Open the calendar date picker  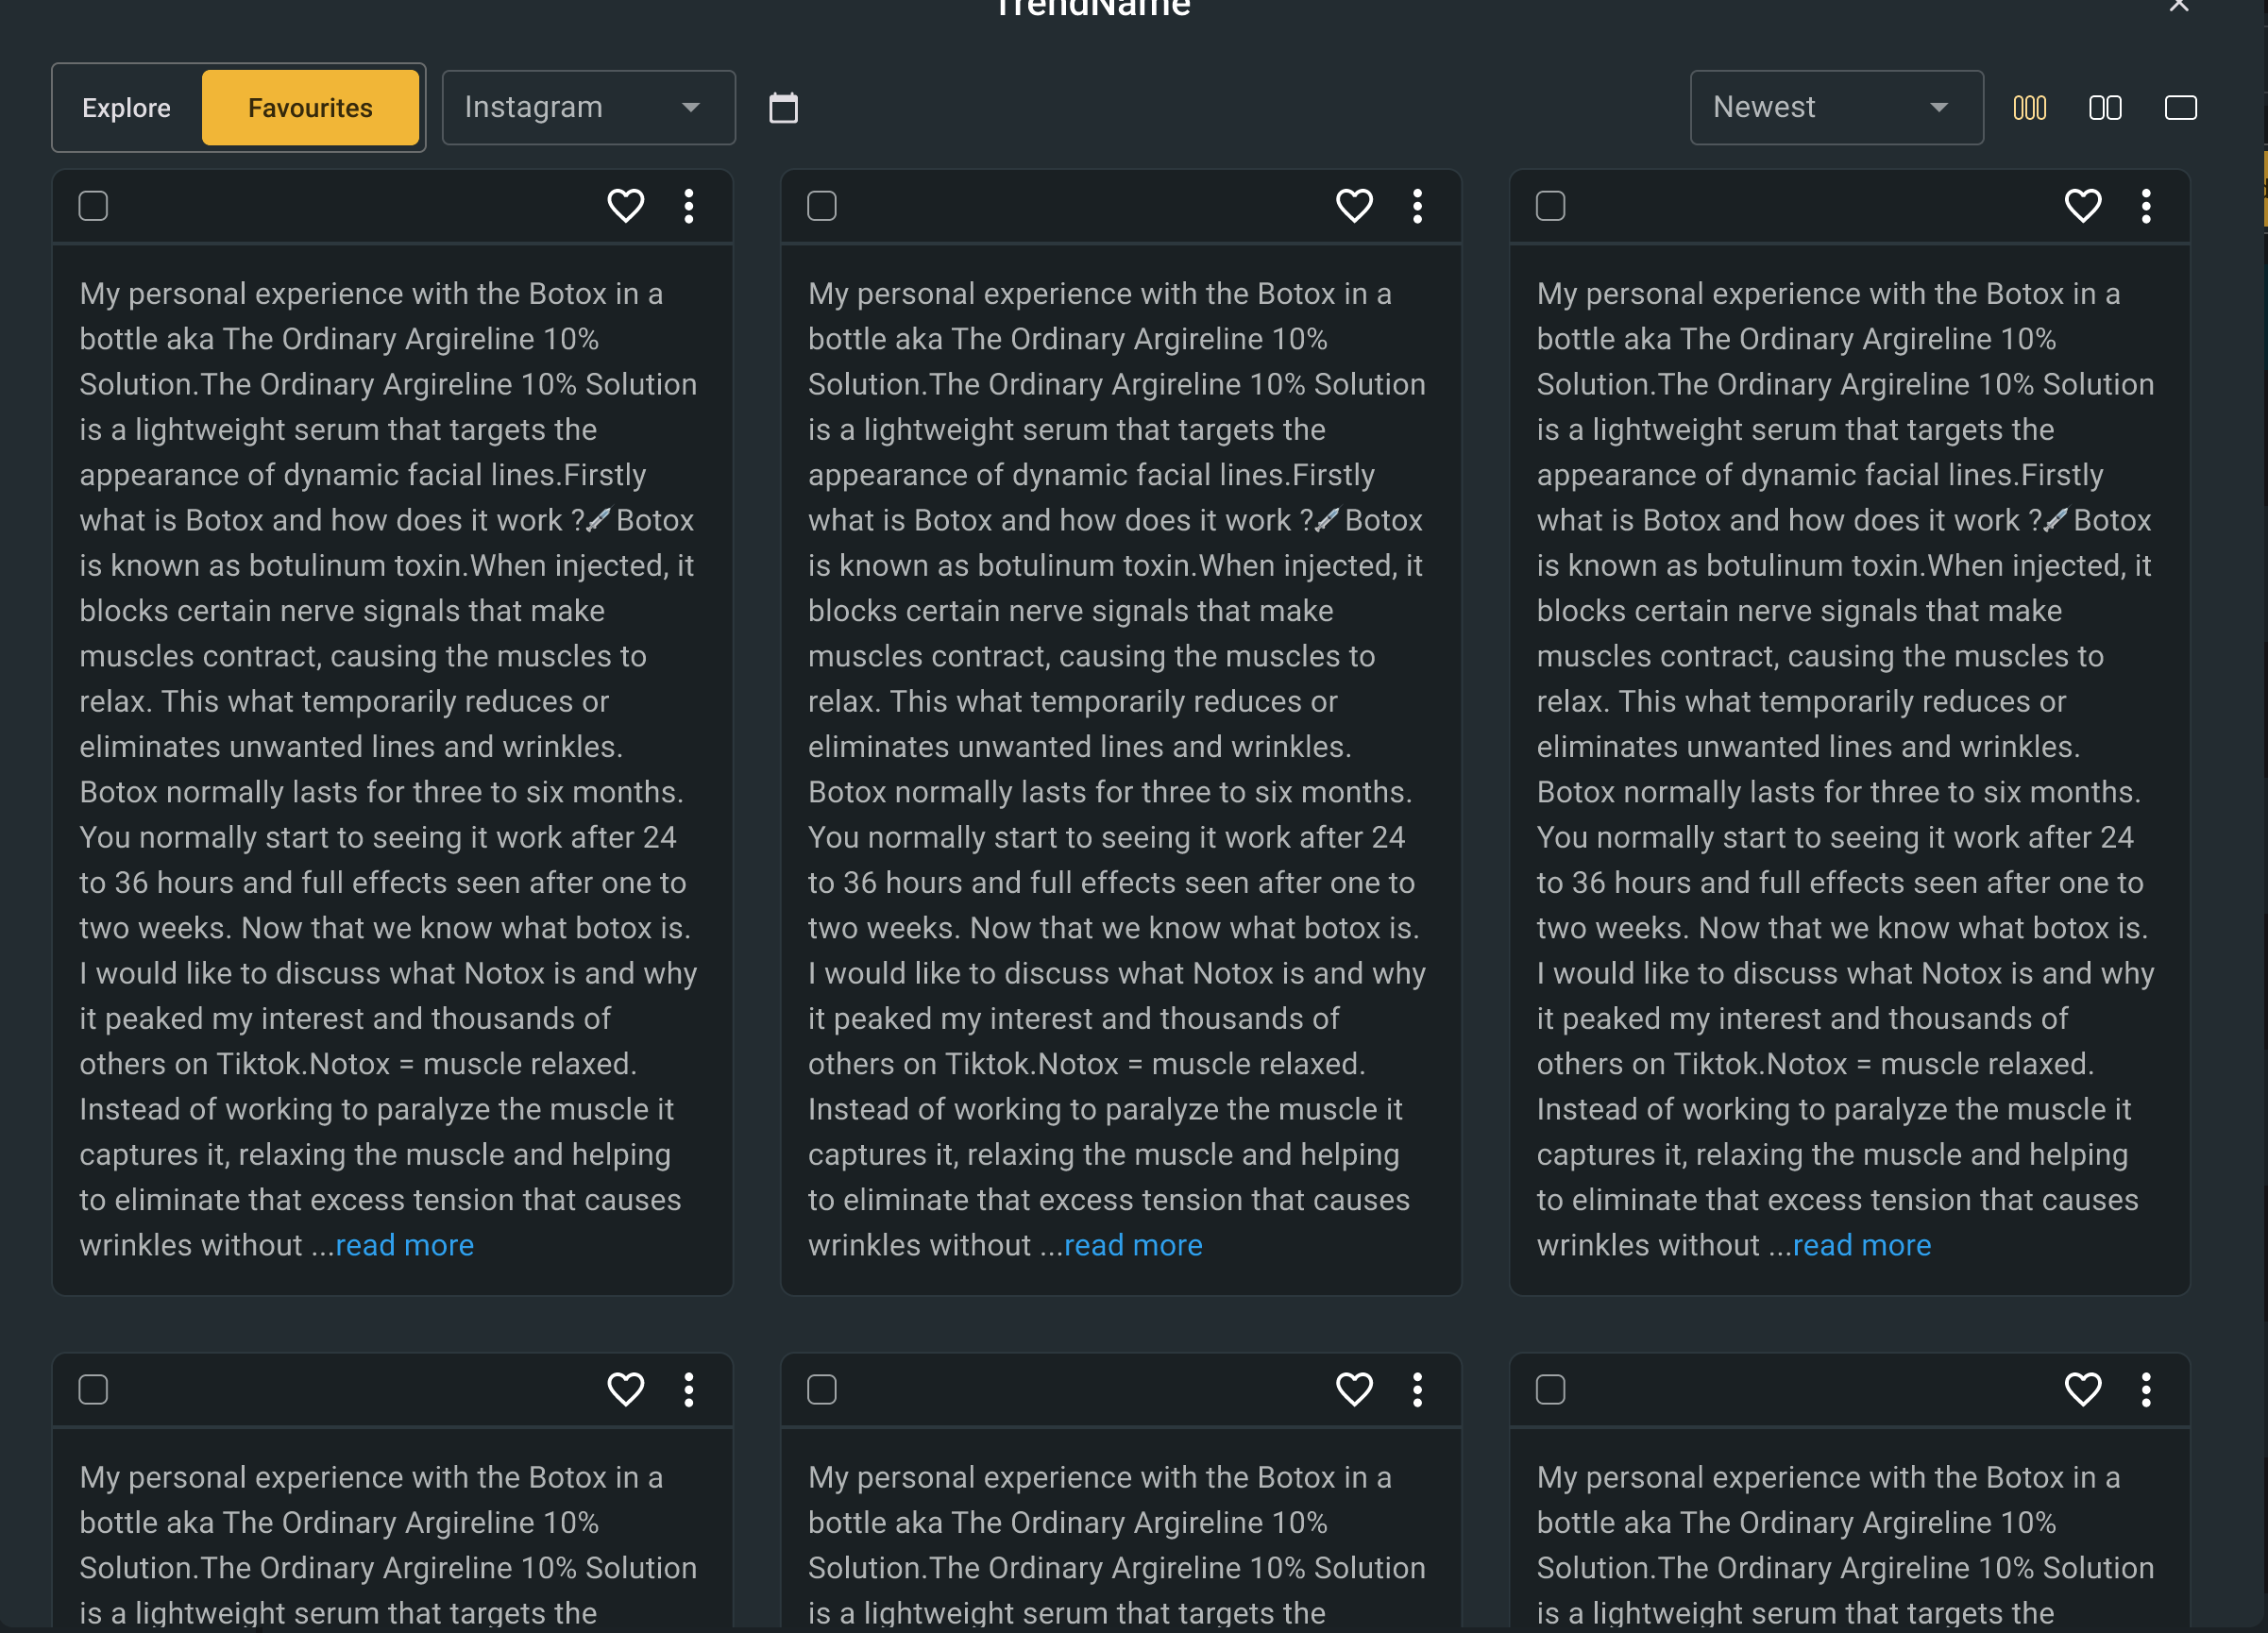783,108
